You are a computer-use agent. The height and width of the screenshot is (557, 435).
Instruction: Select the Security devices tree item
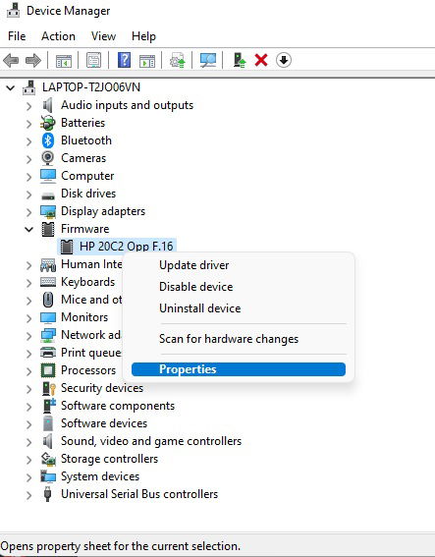pos(102,388)
